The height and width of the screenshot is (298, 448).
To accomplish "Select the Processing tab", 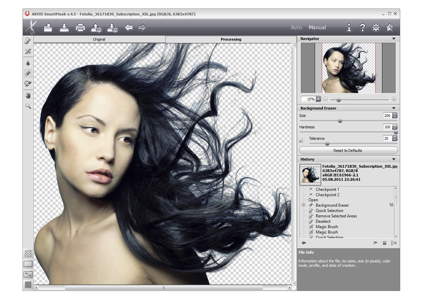I will [x=231, y=39].
